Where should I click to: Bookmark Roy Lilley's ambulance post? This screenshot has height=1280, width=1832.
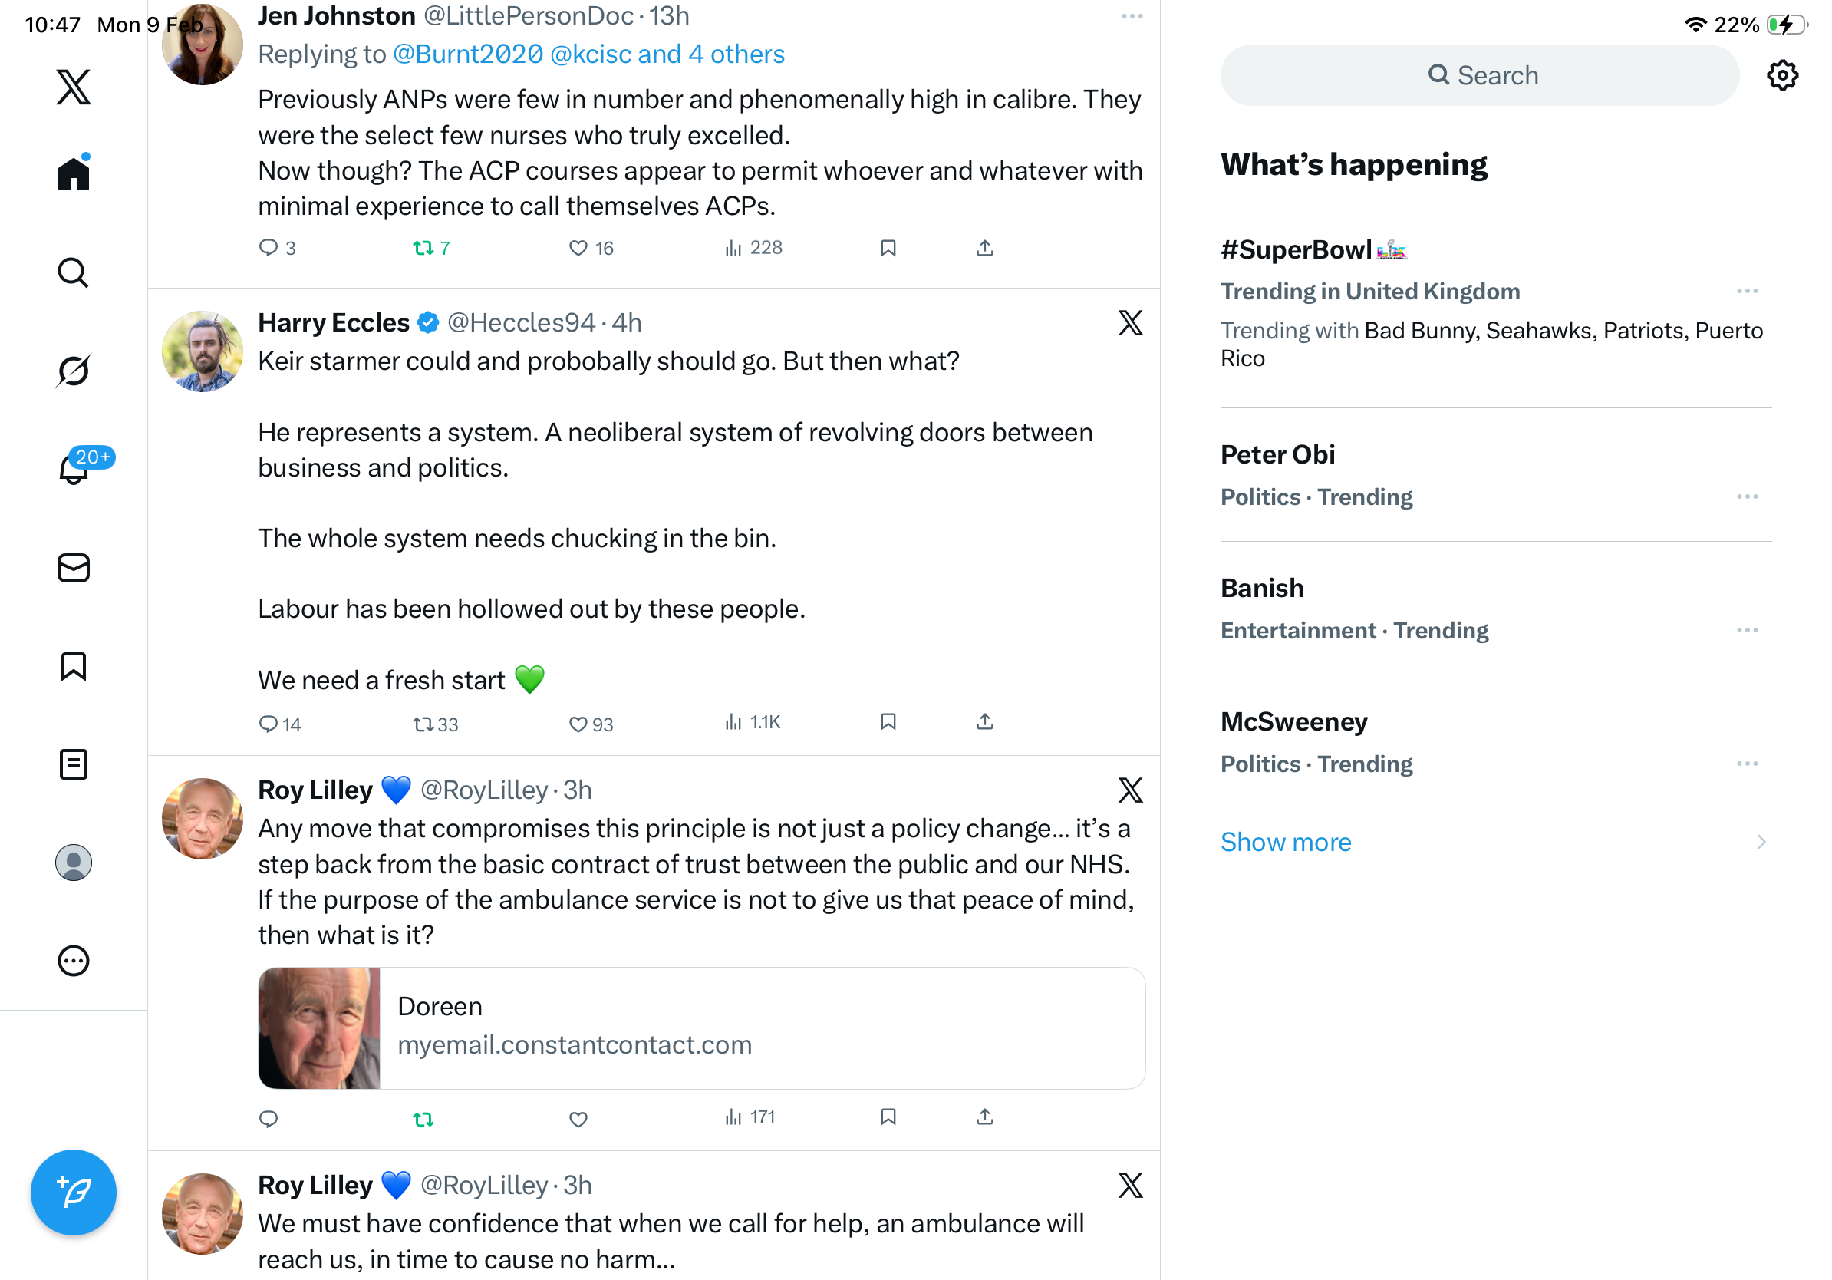(x=888, y=1117)
